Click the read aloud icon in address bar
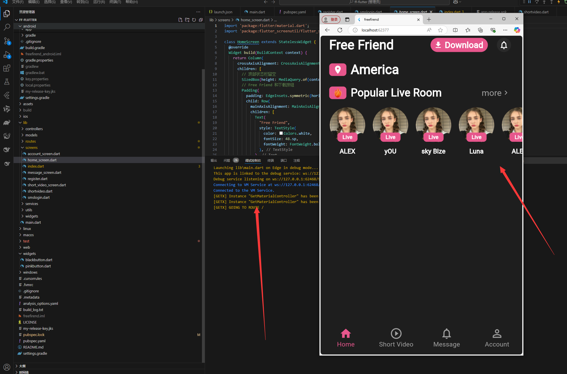This screenshot has height=374, width=567. (x=429, y=30)
